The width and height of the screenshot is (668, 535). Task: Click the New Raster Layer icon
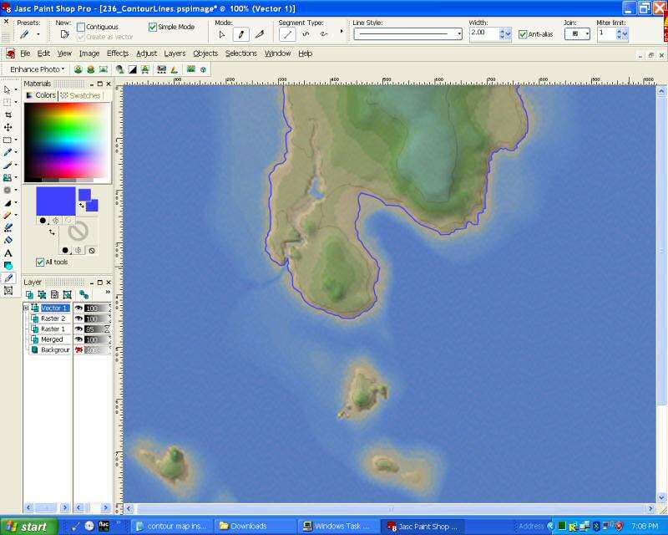click(x=30, y=294)
